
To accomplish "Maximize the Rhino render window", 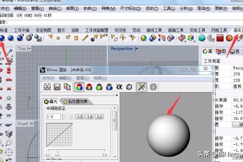I will click(x=193, y=68).
